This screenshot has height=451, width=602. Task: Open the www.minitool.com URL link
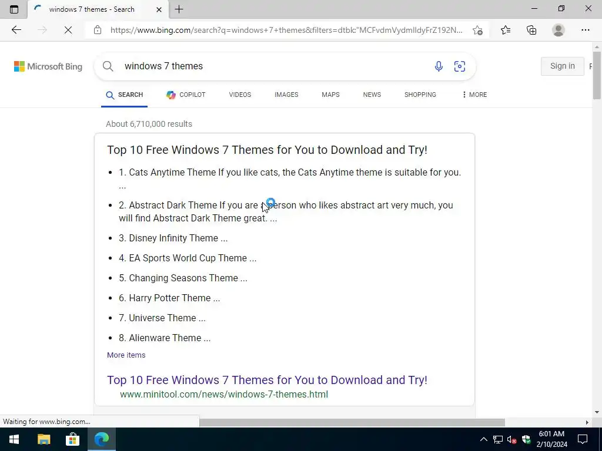(224, 394)
